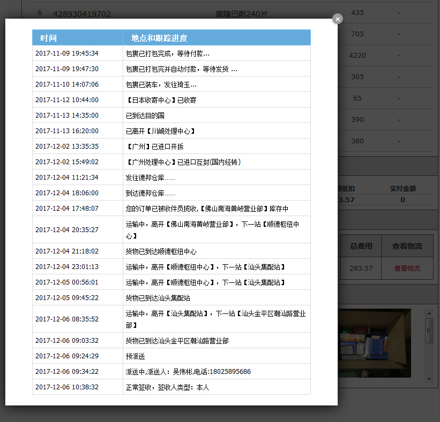The image size is (440, 422).
Task: Select timestamp 2017-11-09 19:47:30
Action: [67, 68]
